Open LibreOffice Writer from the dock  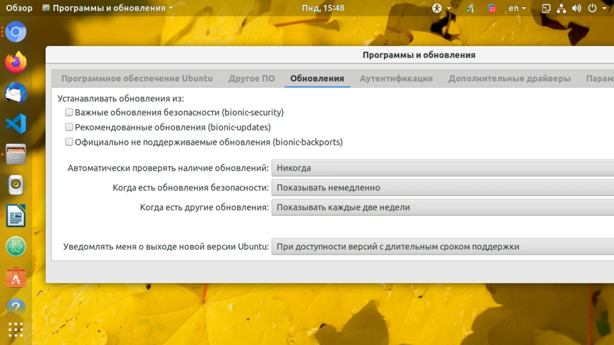point(16,216)
